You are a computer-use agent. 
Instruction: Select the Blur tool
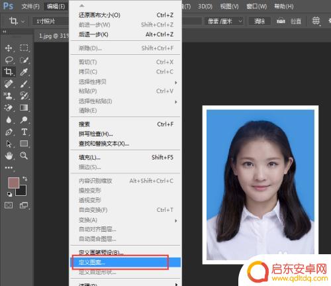9,120
